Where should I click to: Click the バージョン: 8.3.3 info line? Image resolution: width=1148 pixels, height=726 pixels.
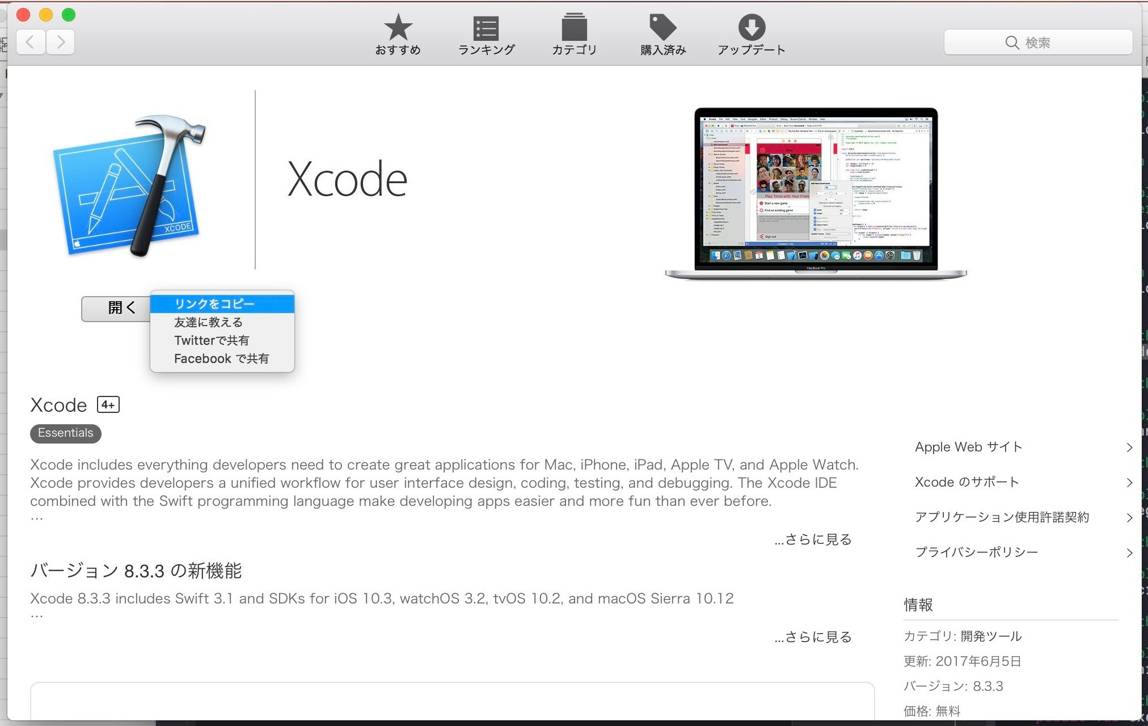point(953,686)
